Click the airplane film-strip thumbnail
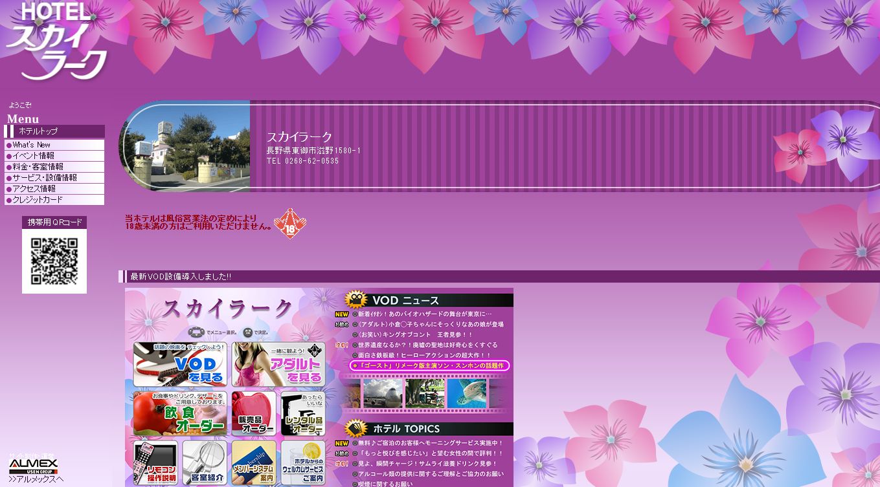This screenshot has height=487, width=880. pos(383,393)
